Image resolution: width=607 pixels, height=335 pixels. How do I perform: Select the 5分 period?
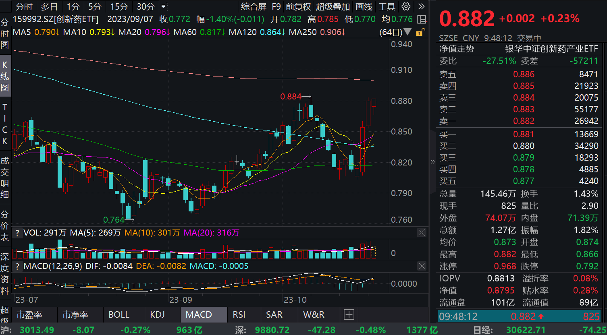[x=95, y=6]
